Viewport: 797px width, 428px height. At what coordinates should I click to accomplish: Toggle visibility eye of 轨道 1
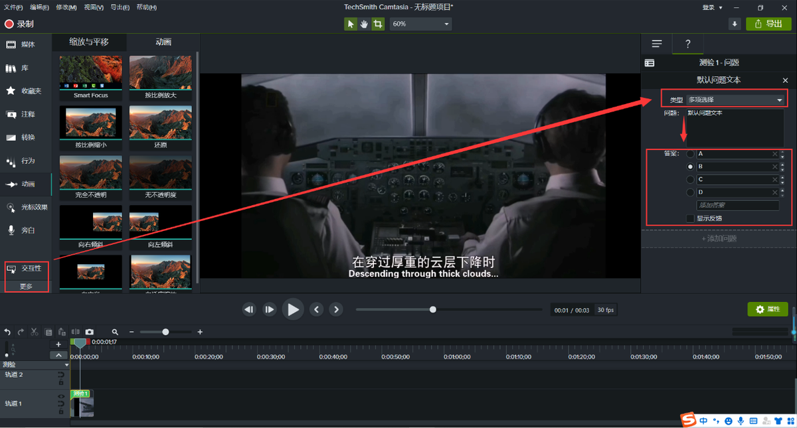[61, 397]
